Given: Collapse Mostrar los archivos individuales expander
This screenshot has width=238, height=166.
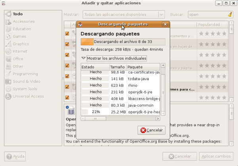Looking at the screenshot, I should coord(83,59).
